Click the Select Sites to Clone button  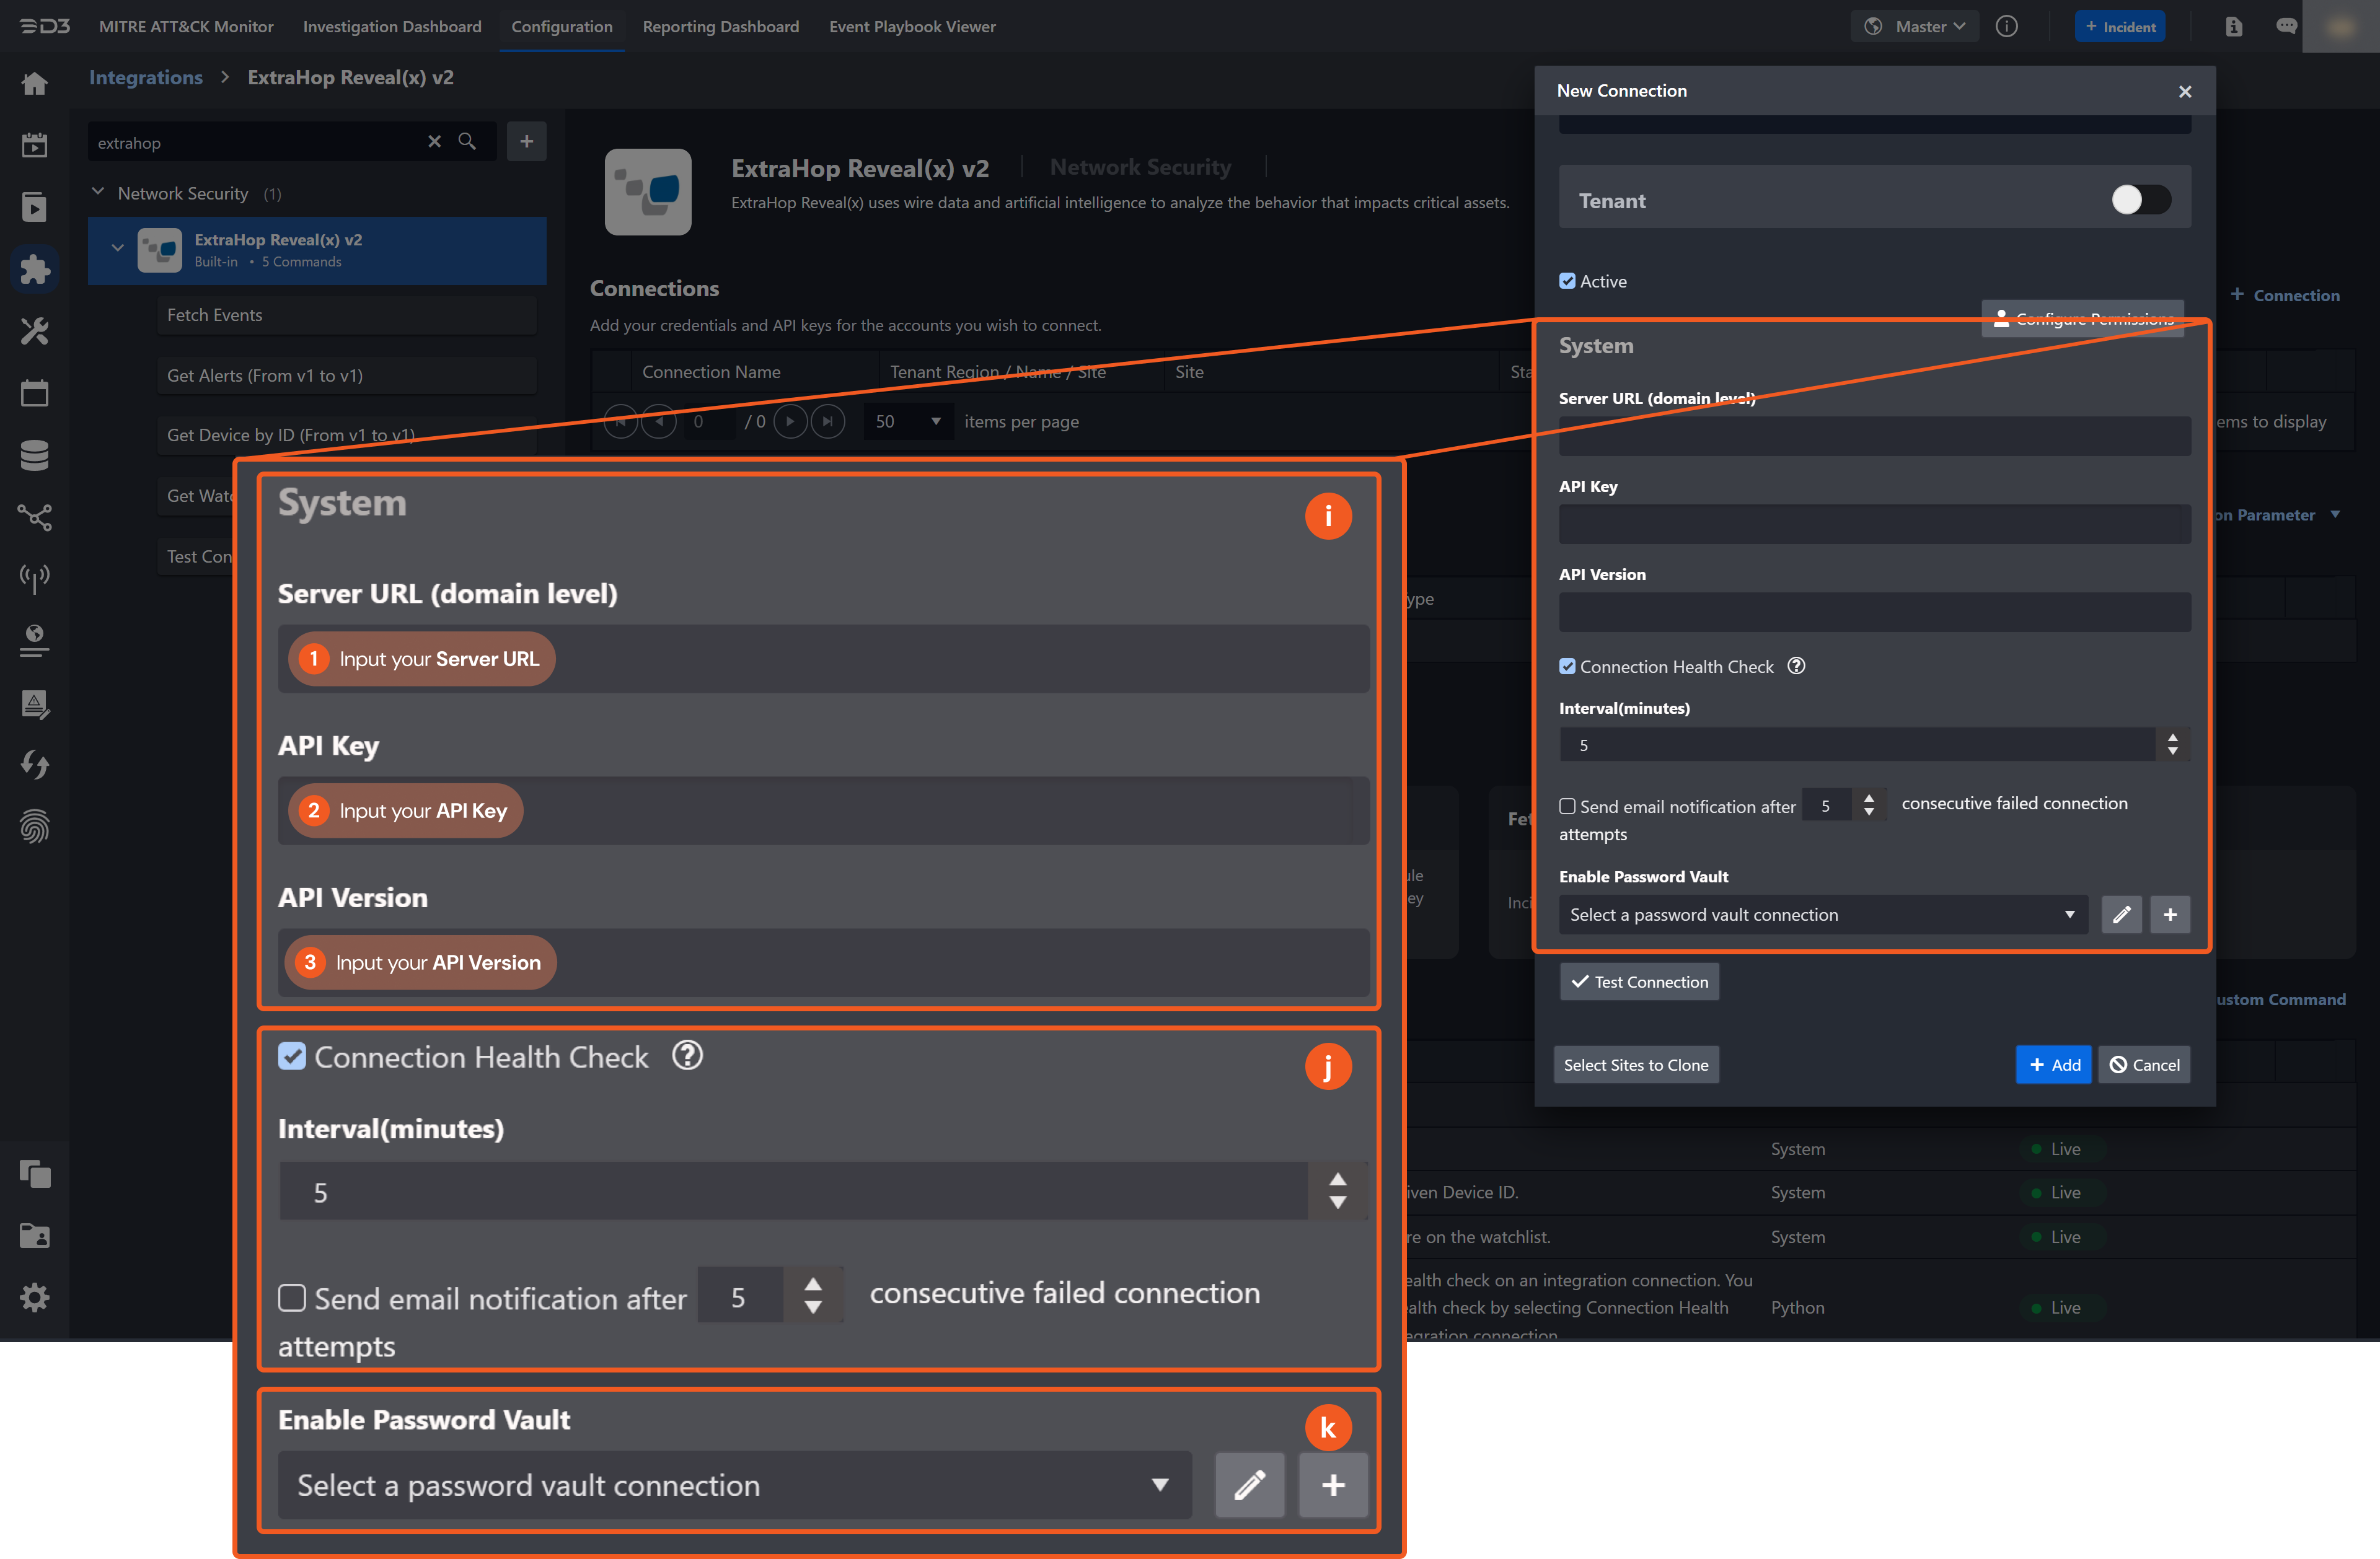click(x=1635, y=1065)
